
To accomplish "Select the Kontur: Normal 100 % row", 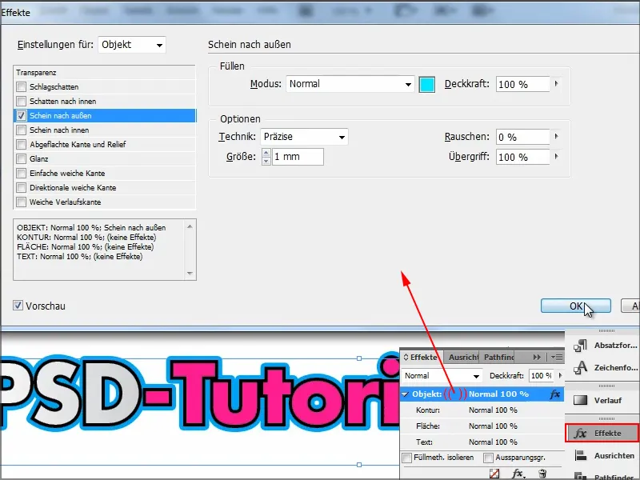I will pos(482,410).
